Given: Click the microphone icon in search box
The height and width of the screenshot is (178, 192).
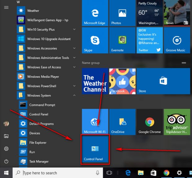Looking at the screenshot, I should point(98,173).
